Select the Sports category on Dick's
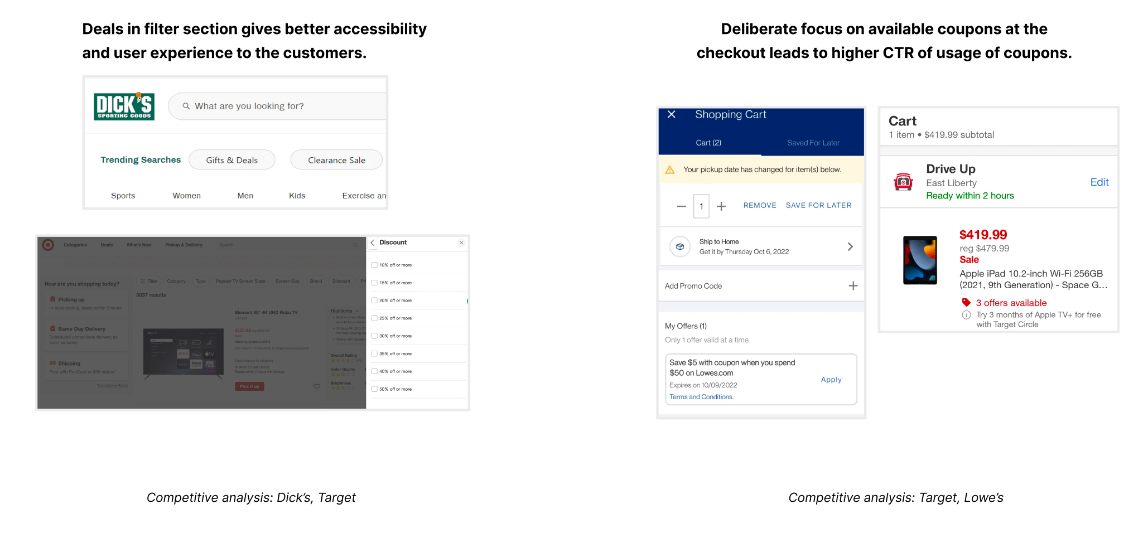The width and height of the screenshot is (1148, 543). point(123,196)
